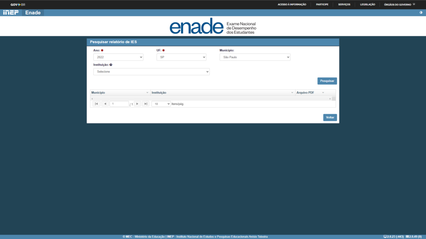Click the version 2.0.23 status text
Screen dimensions: 426x239
pos(394,237)
